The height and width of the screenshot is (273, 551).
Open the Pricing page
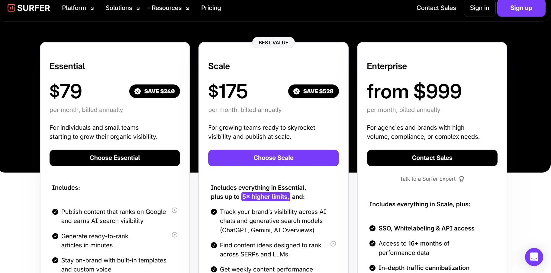[x=211, y=8]
